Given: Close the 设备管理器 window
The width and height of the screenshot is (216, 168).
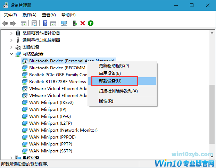Looking at the screenshot, I should (x=207, y=5).
